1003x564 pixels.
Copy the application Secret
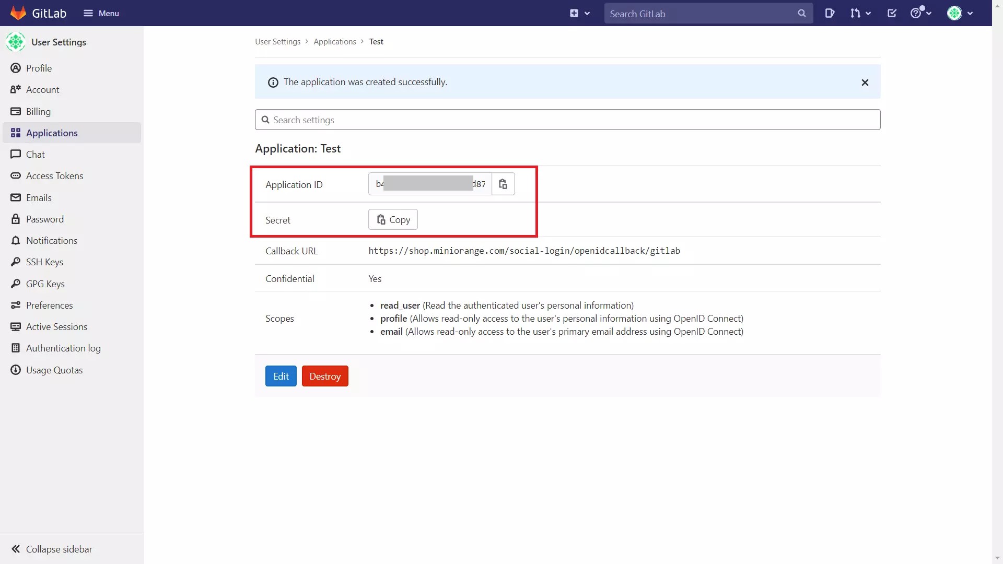click(x=393, y=219)
